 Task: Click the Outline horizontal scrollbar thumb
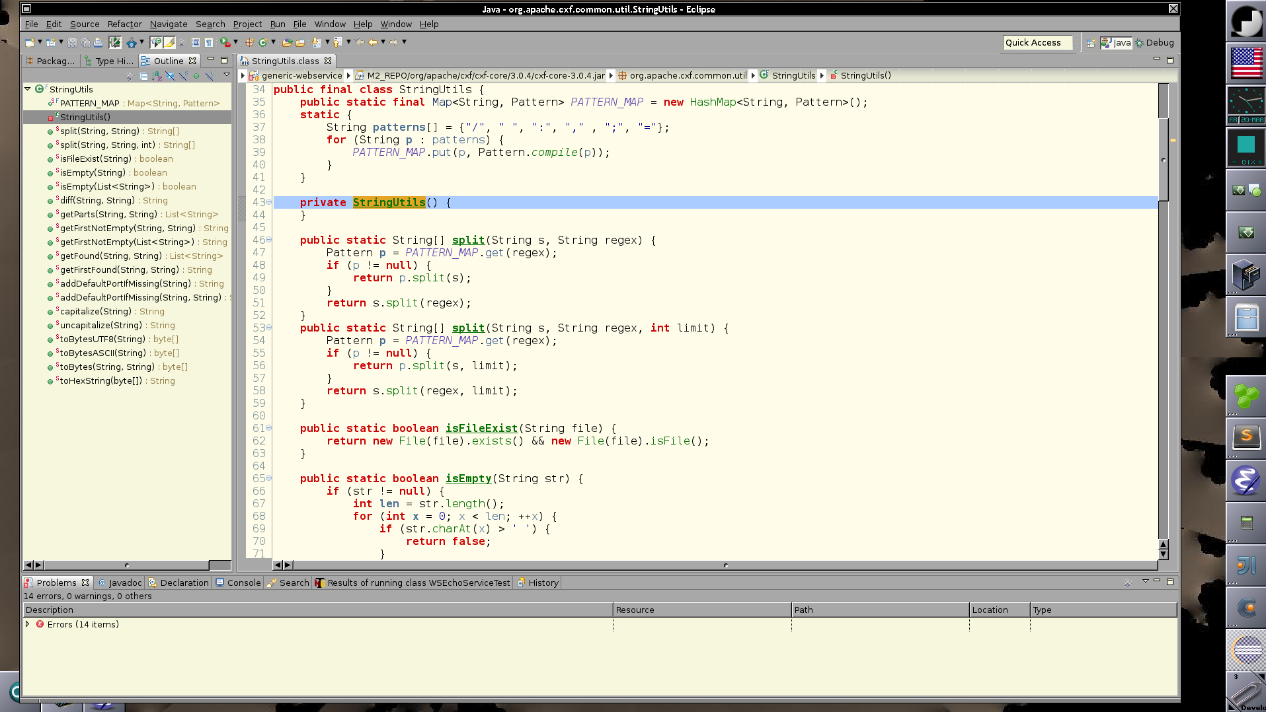click(127, 565)
